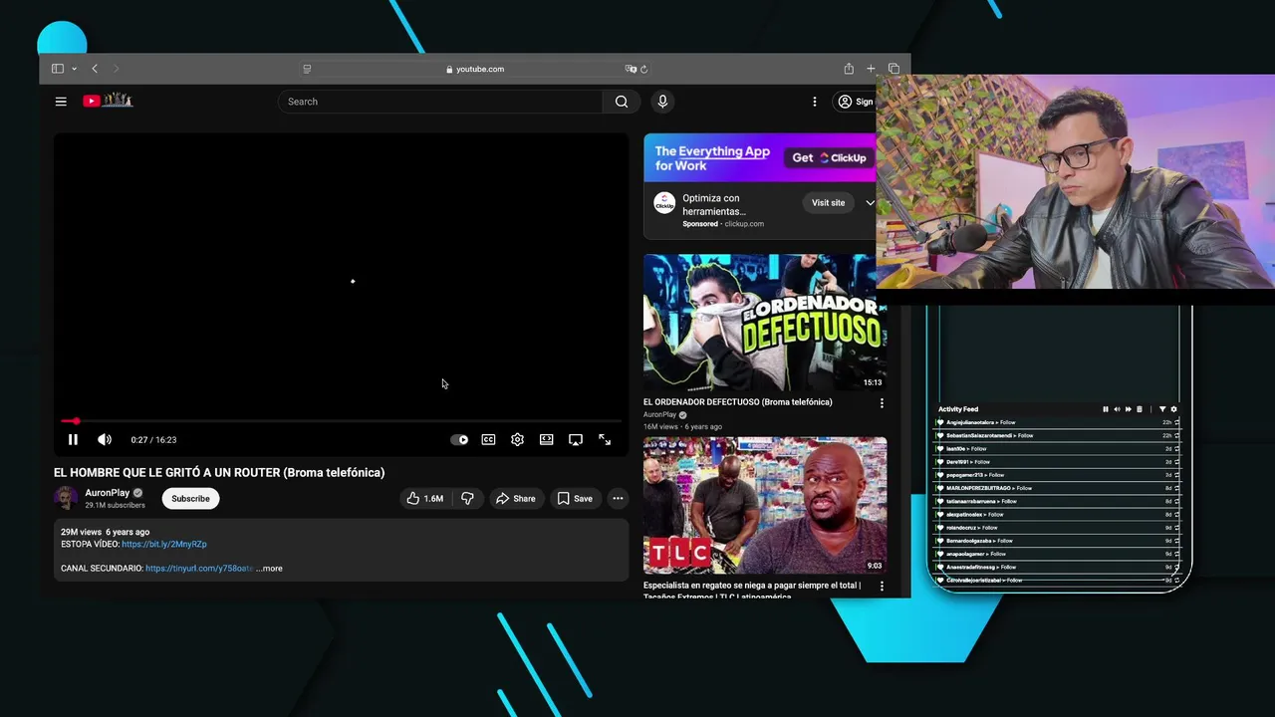
Task: Focus the YouTube Search field
Action: (440, 102)
